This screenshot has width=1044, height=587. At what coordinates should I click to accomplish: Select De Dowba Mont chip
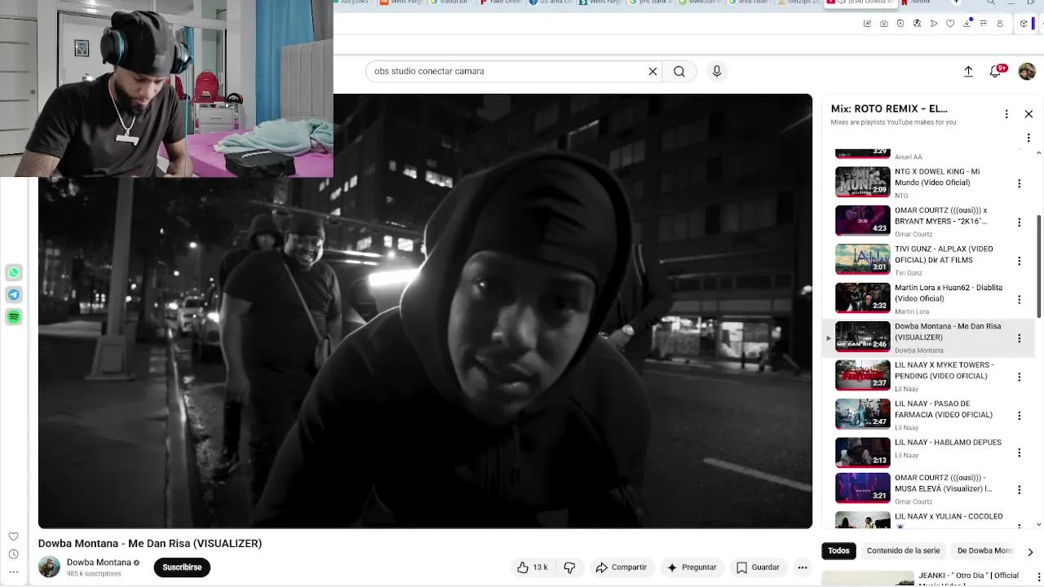(x=985, y=551)
